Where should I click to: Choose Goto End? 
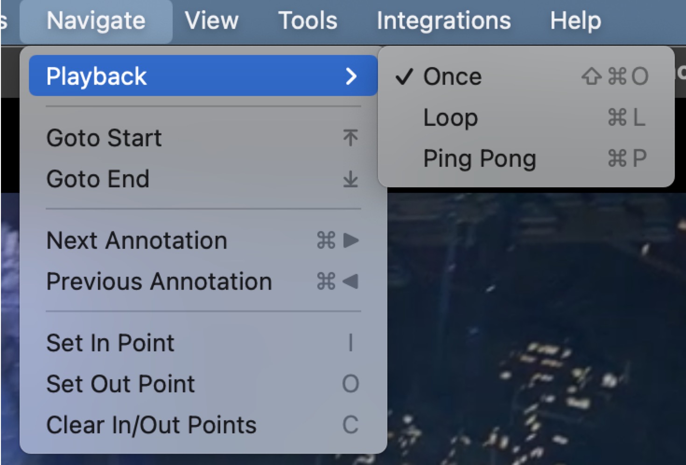click(203, 179)
